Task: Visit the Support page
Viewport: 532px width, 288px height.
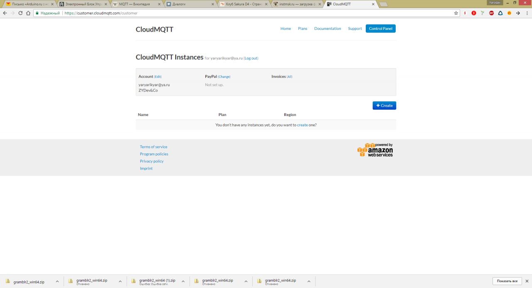Action: click(x=355, y=29)
